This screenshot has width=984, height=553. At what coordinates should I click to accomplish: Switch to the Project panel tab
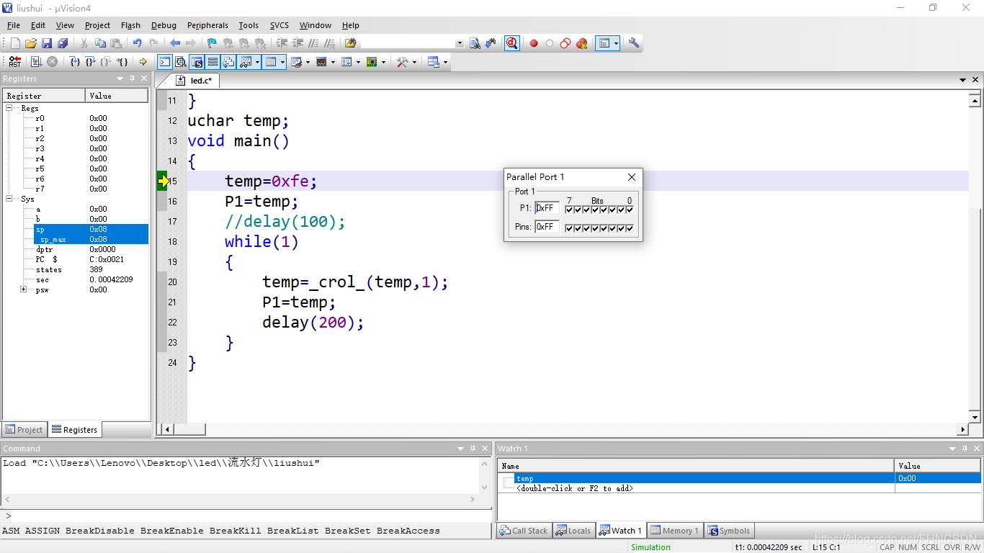[x=24, y=430]
